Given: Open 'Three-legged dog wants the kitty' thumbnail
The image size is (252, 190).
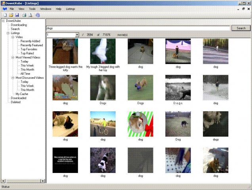Looking at the screenshot, I should [x=65, y=51].
